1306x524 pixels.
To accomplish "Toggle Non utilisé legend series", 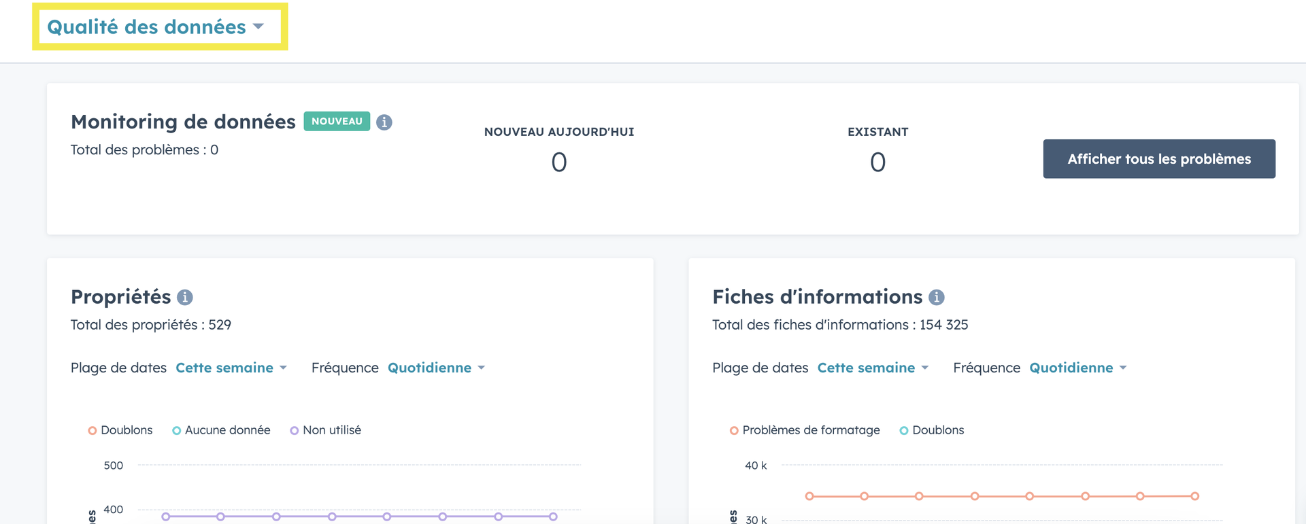I will coord(325,430).
